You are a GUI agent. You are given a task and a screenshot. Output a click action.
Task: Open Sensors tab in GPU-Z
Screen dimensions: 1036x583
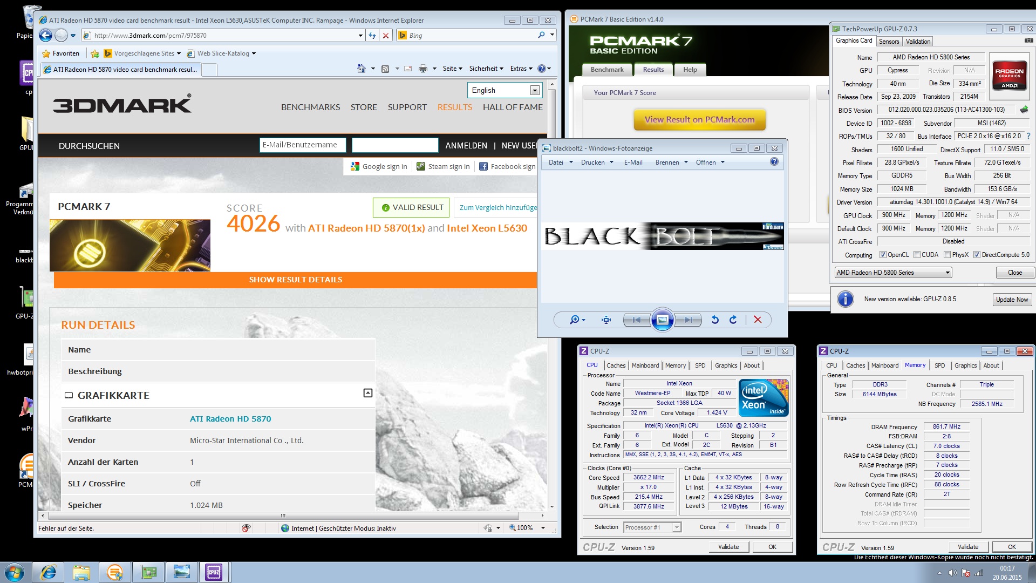(889, 42)
